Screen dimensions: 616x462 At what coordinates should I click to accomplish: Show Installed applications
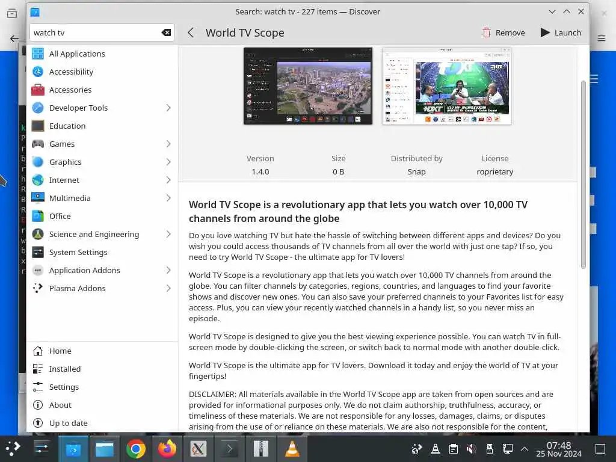[x=102, y=369]
